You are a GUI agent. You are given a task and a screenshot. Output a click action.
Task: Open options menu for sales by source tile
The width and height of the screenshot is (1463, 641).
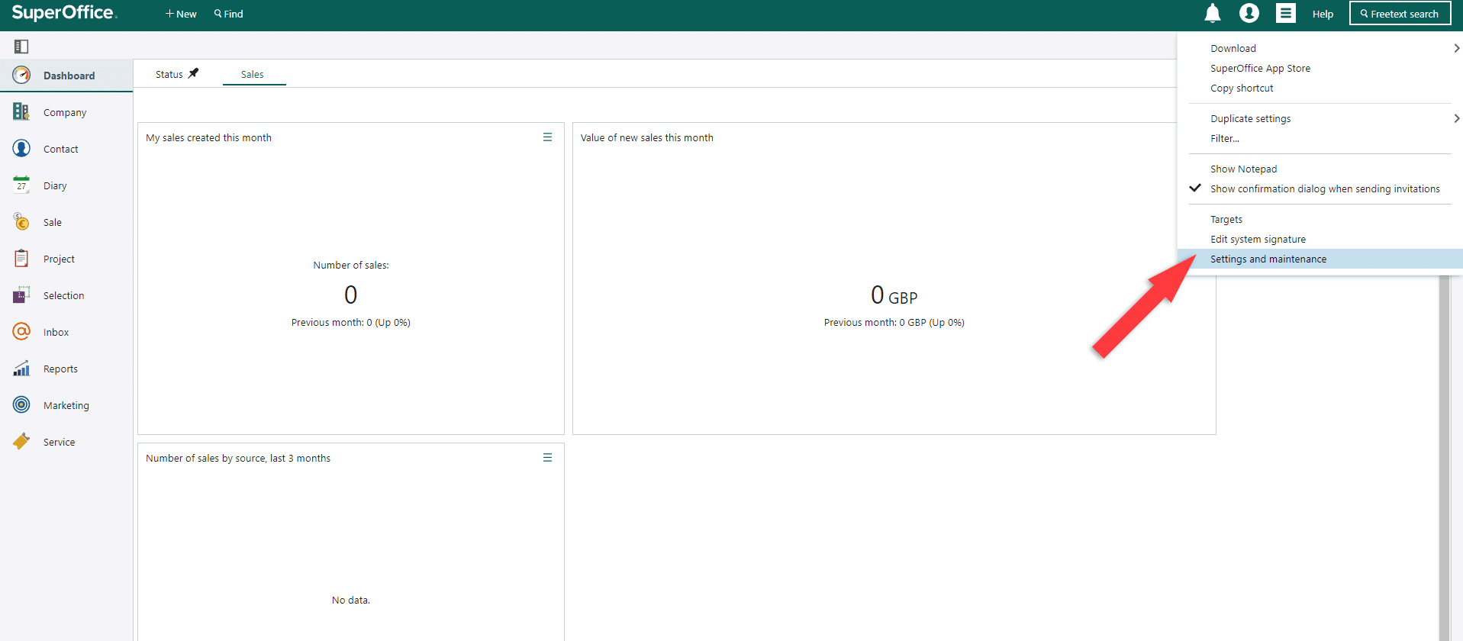click(547, 458)
